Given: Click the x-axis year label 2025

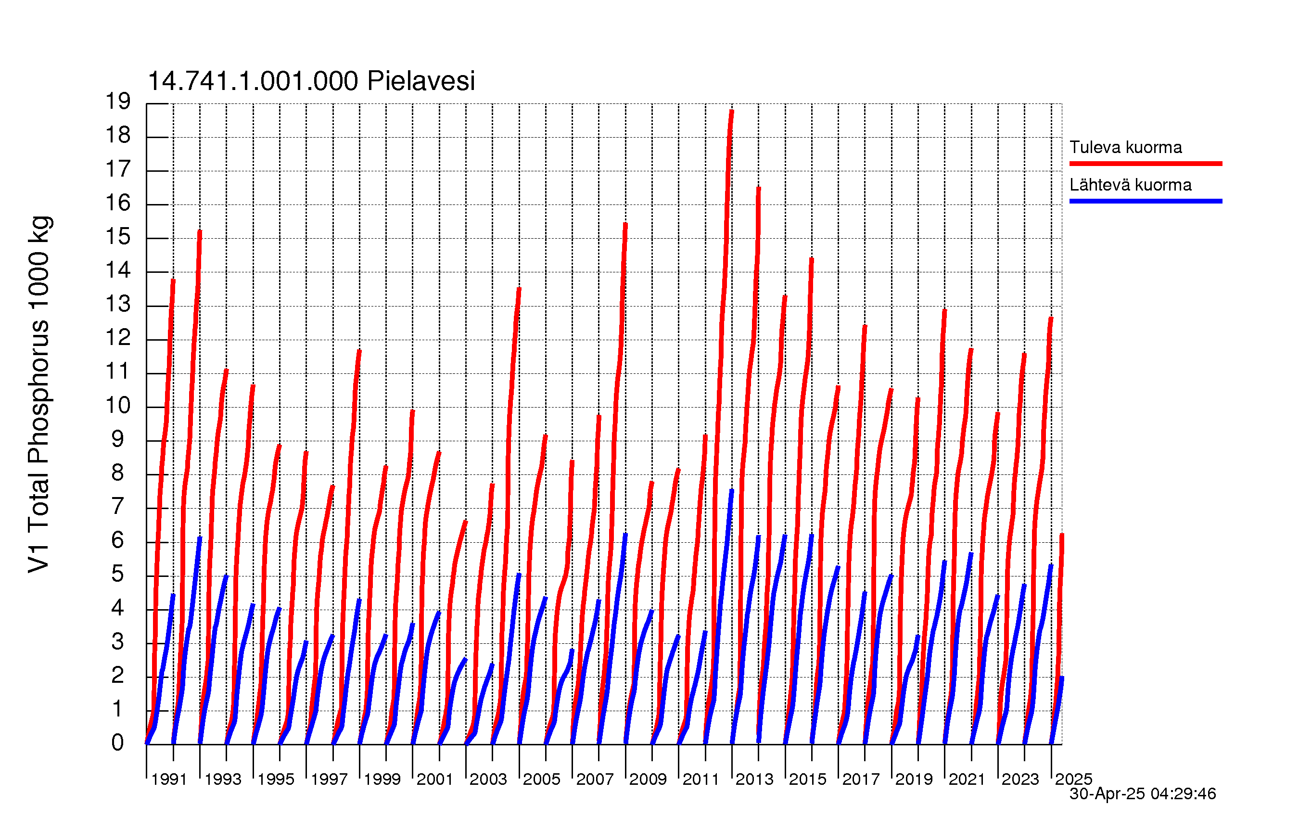Looking at the screenshot, I should (x=1073, y=779).
